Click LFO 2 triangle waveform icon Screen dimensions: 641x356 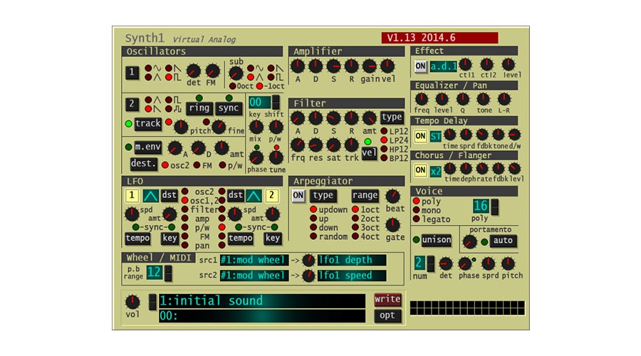pos(254,196)
